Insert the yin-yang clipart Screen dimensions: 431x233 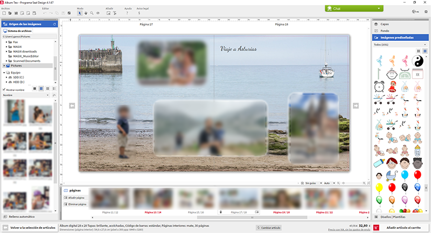tap(417, 61)
